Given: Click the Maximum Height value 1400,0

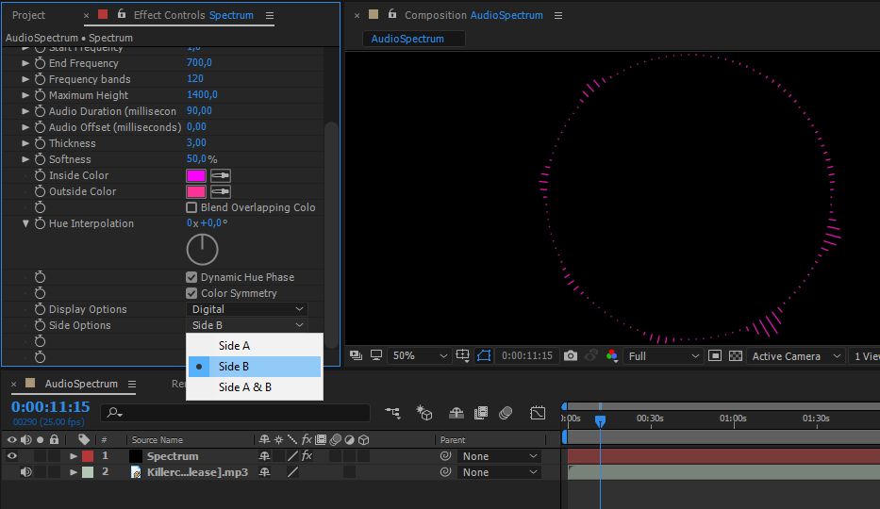Looking at the screenshot, I should (202, 95).
